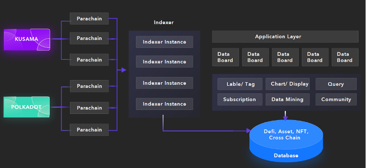This screenshot has height=168, width=366.
Task: Click the Community box
Action: click(336, 99)
